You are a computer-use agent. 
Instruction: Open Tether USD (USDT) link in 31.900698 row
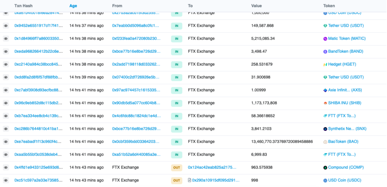pos(346,77)
